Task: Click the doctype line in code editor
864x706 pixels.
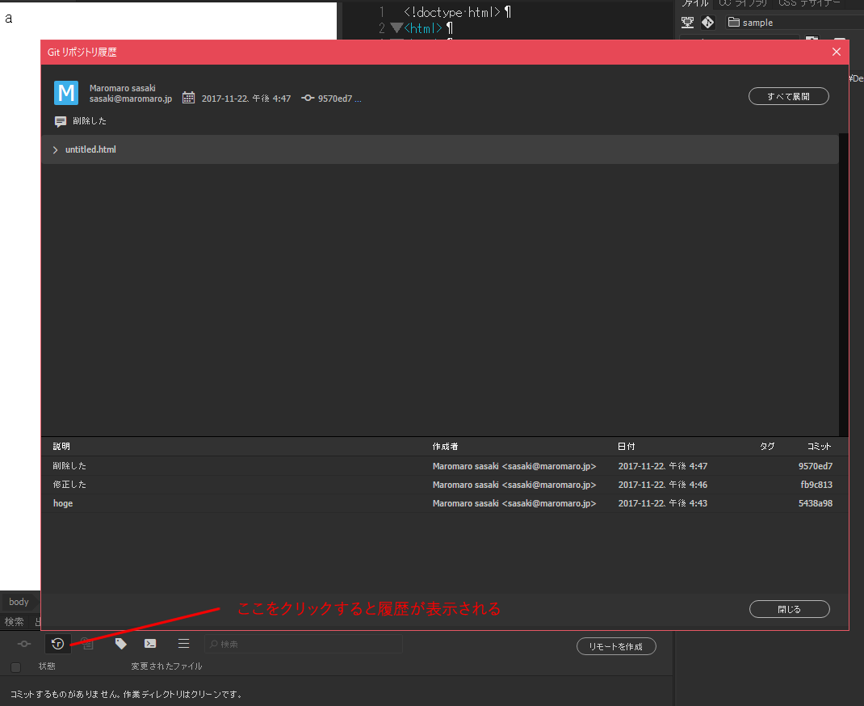Action: click(457, 11)
